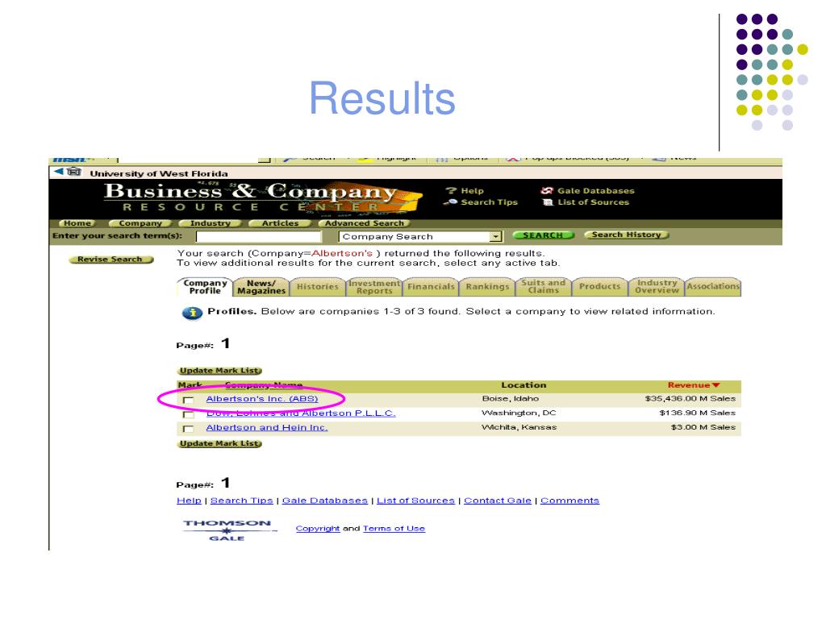Open the Home menu tab
The height and width of the screenshot is (619, 826).
point(77,223)
